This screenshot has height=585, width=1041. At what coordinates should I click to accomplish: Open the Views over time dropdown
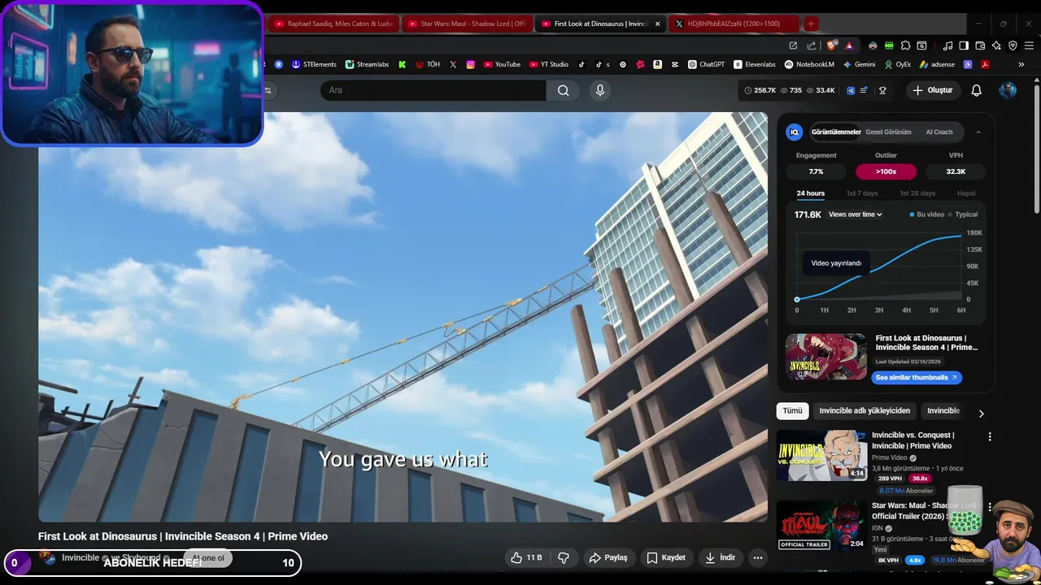(856, 214)
